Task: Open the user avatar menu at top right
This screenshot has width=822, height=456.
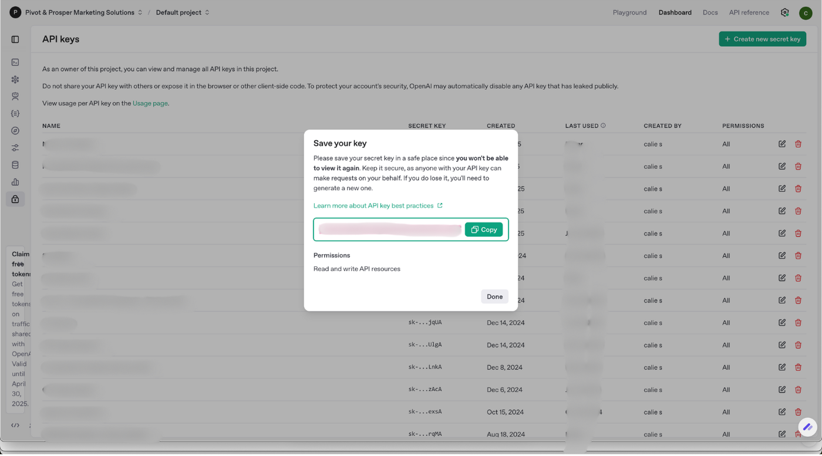Action: tap(806, 13)
